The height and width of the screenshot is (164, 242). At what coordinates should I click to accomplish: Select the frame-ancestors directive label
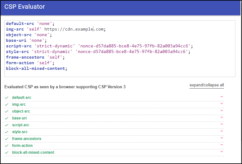coord(27,139)
